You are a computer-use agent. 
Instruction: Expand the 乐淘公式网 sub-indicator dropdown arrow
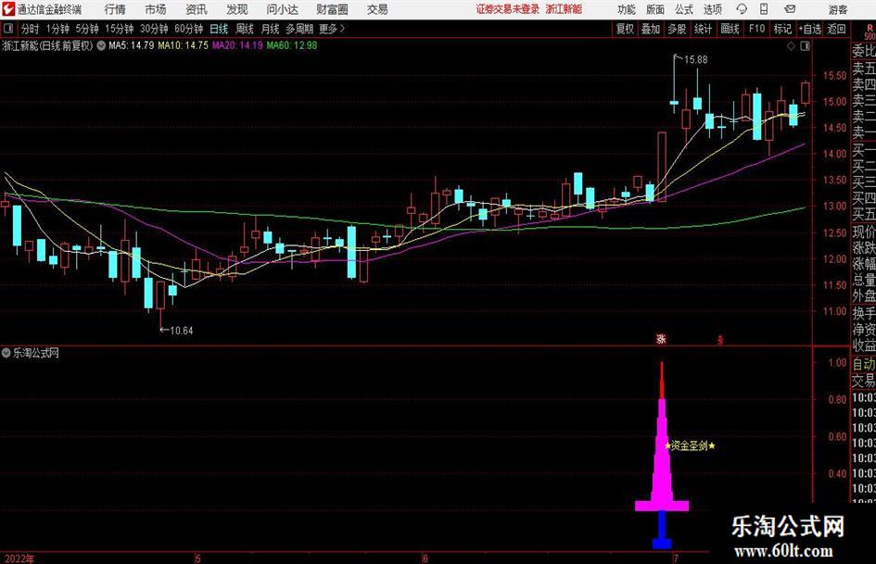click(x=6, y=353)
